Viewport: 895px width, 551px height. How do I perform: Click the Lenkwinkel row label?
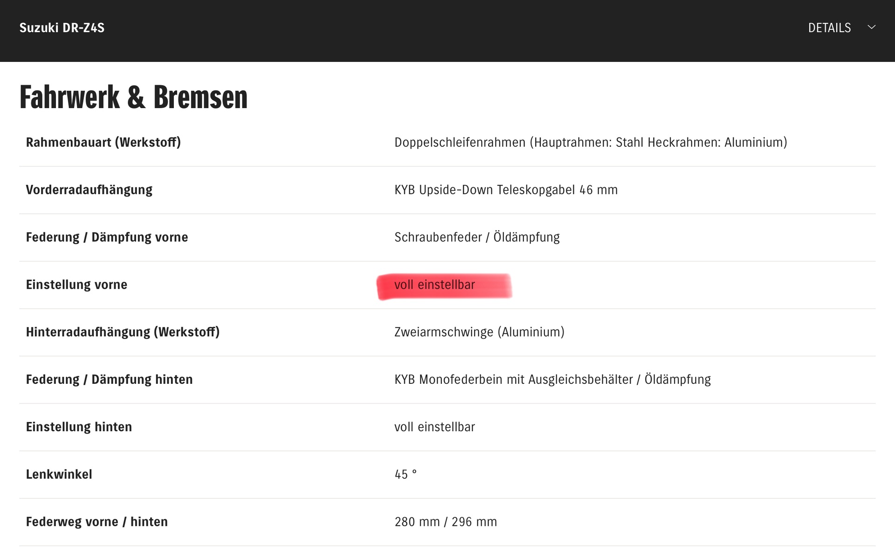[59, 475]
